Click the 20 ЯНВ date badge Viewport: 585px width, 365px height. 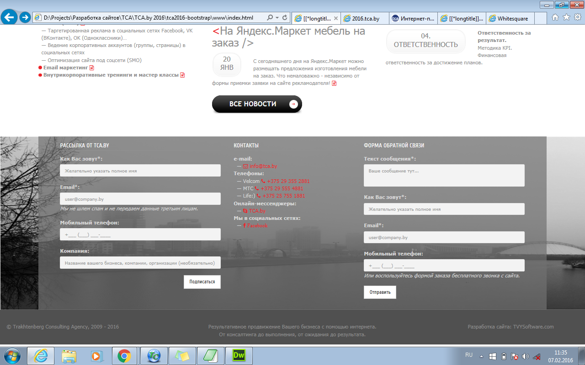point(227,63)
